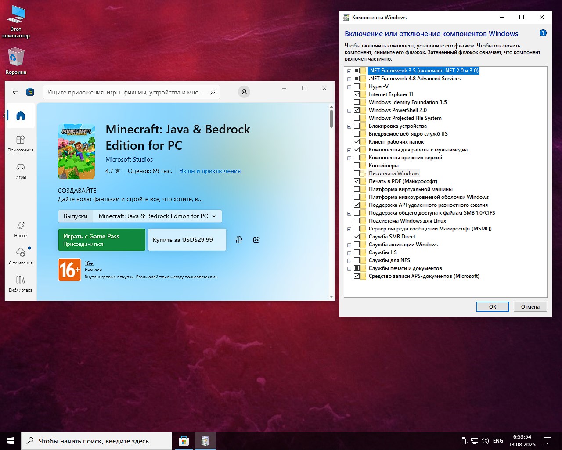This screenshot has width=562, height=450.
Task: Open Home section in Store sidebar
Action: click(x=21, y=115)
